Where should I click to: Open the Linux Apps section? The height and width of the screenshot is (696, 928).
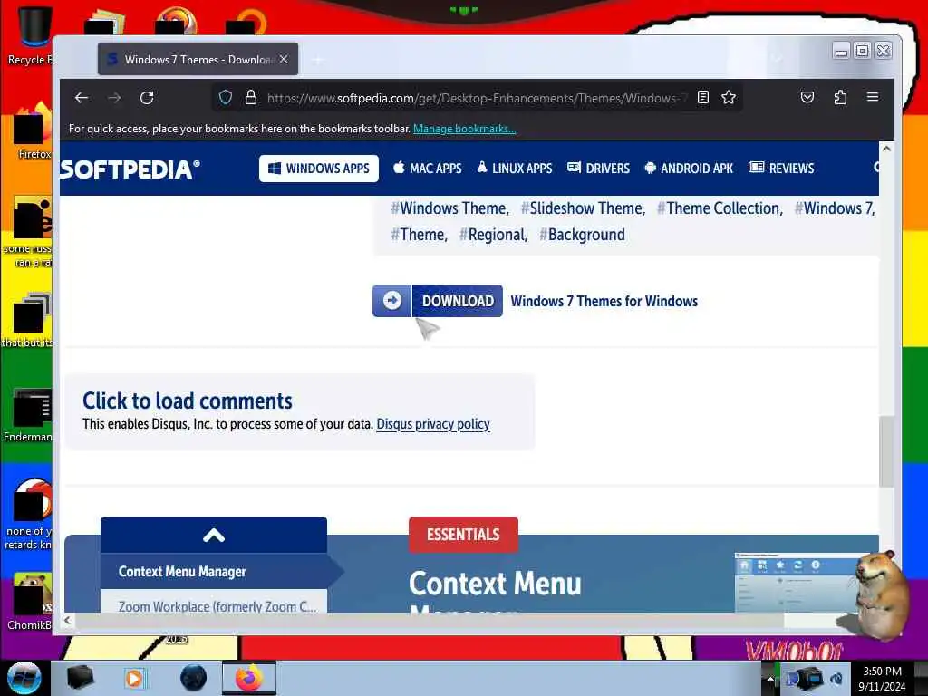pyautogui.click(x=515, y=169)
